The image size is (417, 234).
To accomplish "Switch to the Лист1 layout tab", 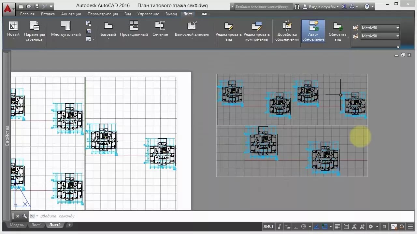I will coord(36,225).
